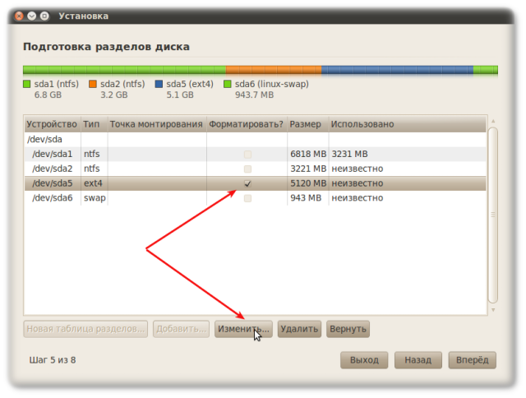This screenshot has width=526, height=398.
Task: Click the orange sda2 segment in partition bar
Action: tap(273, 70)
